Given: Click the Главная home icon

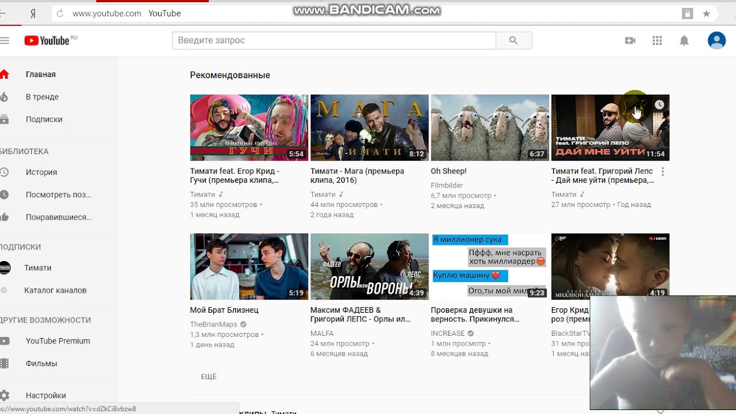Looking at the screenshot, I should coord(5,74).
